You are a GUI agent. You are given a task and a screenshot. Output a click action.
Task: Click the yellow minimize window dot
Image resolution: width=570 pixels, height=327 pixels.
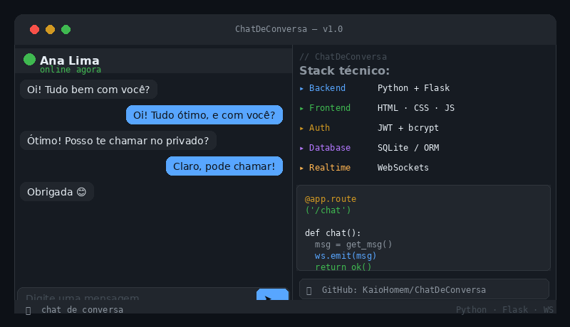[50, 29]
